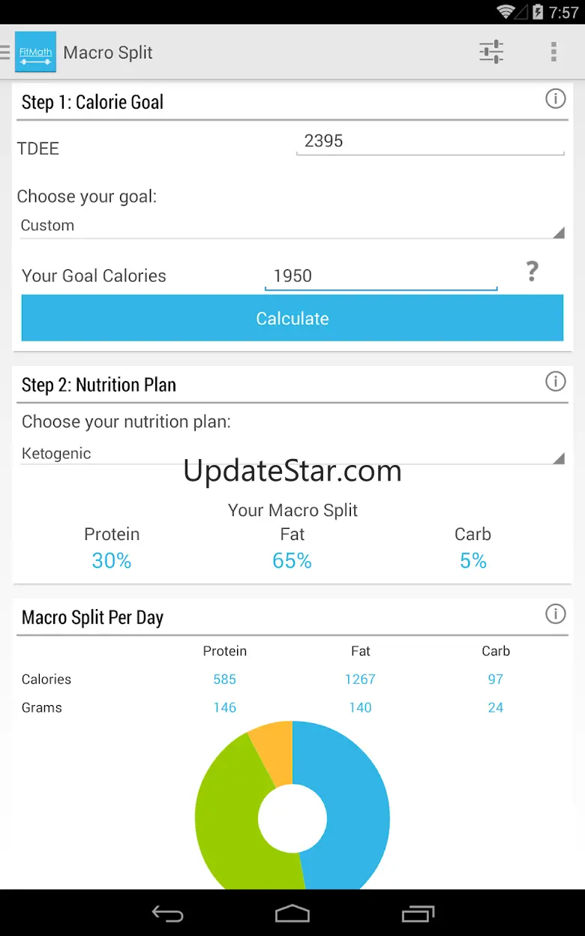Tap the Macro Split title in the action bar
Screen dimensions: 585x936
tap(108, 52)
